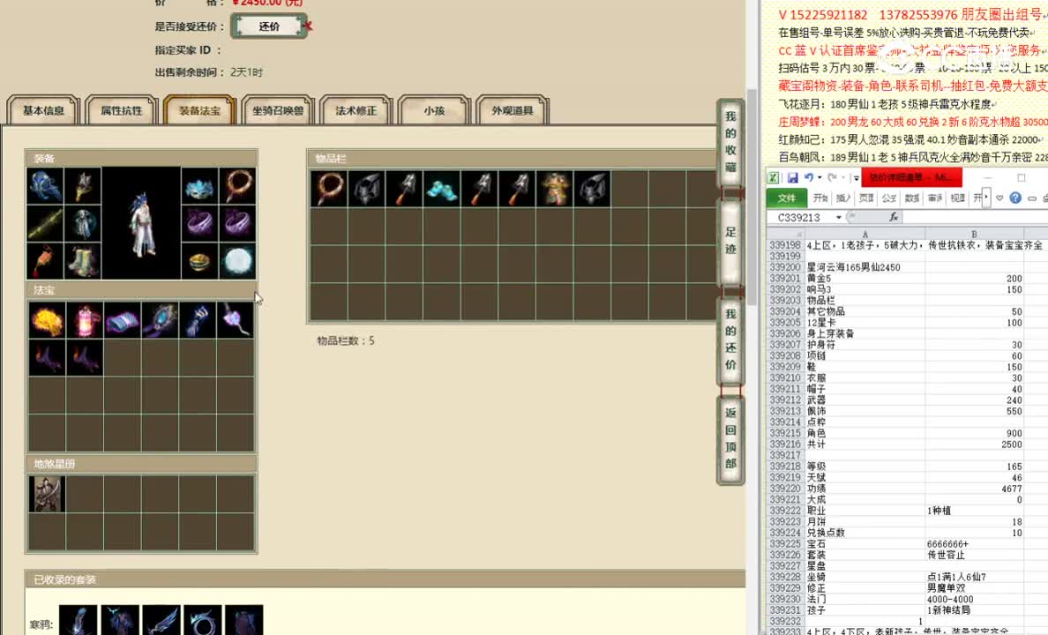1048x635 pixels.
Task: Click the 还价 counteroffer button
Action: point(267,26)
